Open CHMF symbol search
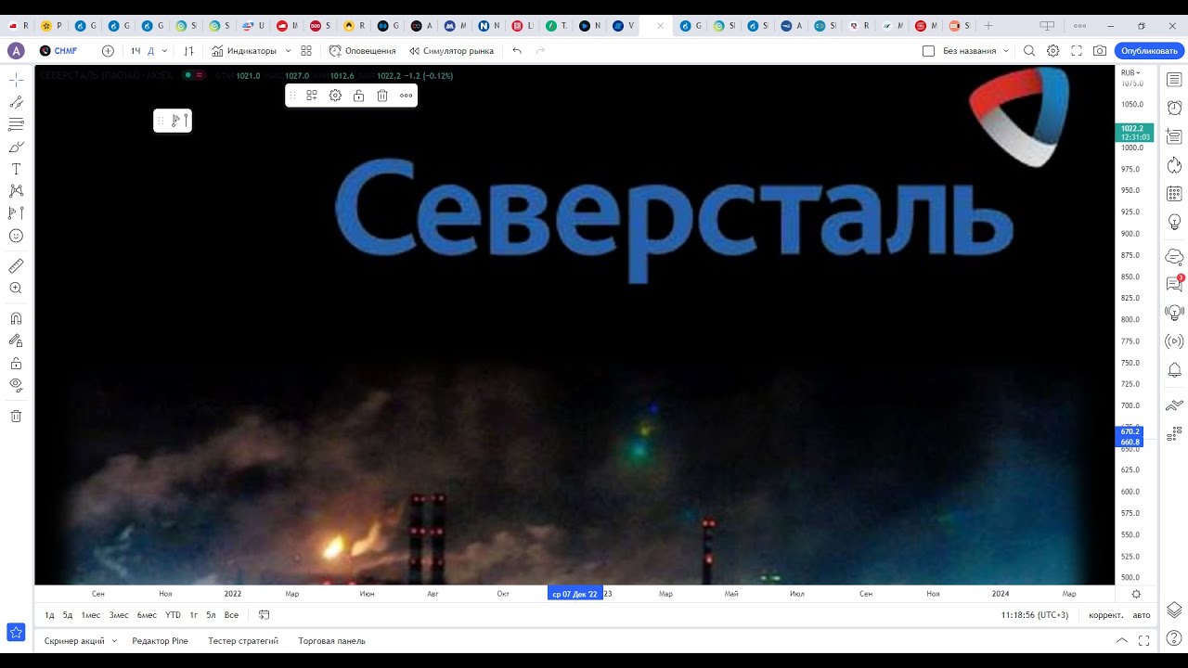 click(x=58, y=51)
